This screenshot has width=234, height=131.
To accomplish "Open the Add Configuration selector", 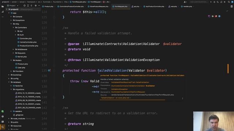I will pos(199,2).
